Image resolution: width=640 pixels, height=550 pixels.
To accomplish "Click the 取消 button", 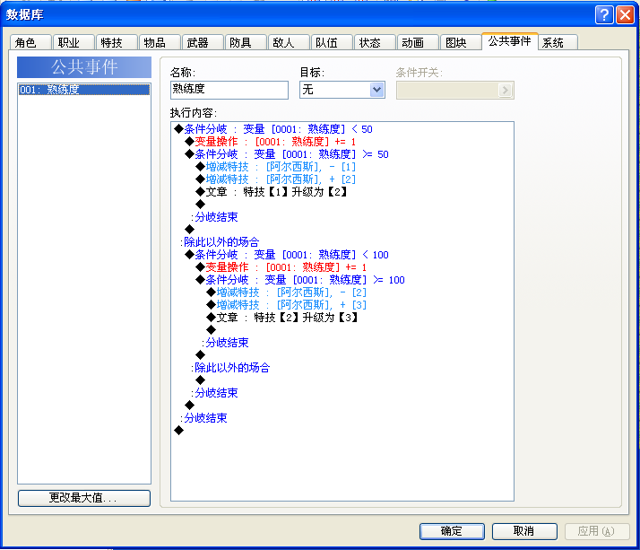I will click(524, 531).
